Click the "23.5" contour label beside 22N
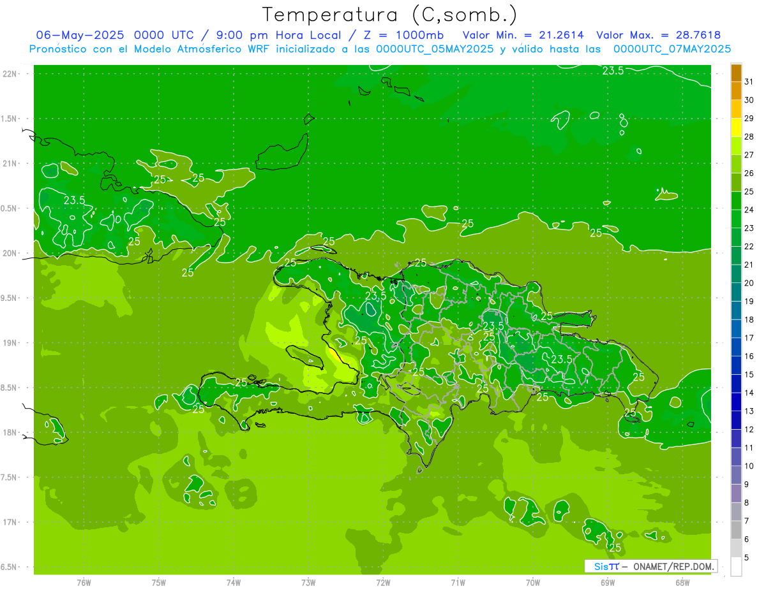The height and width of the screenshot is (591, 766). click(x=613, y=71)
